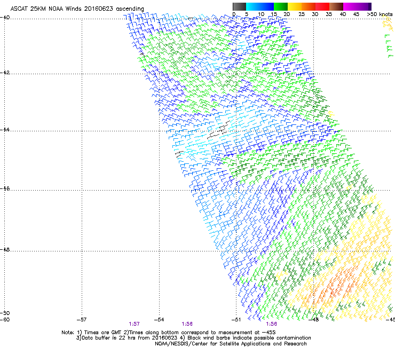Click the black contaminated wind barbs near -44 latitude

click(x=219, y=131)
